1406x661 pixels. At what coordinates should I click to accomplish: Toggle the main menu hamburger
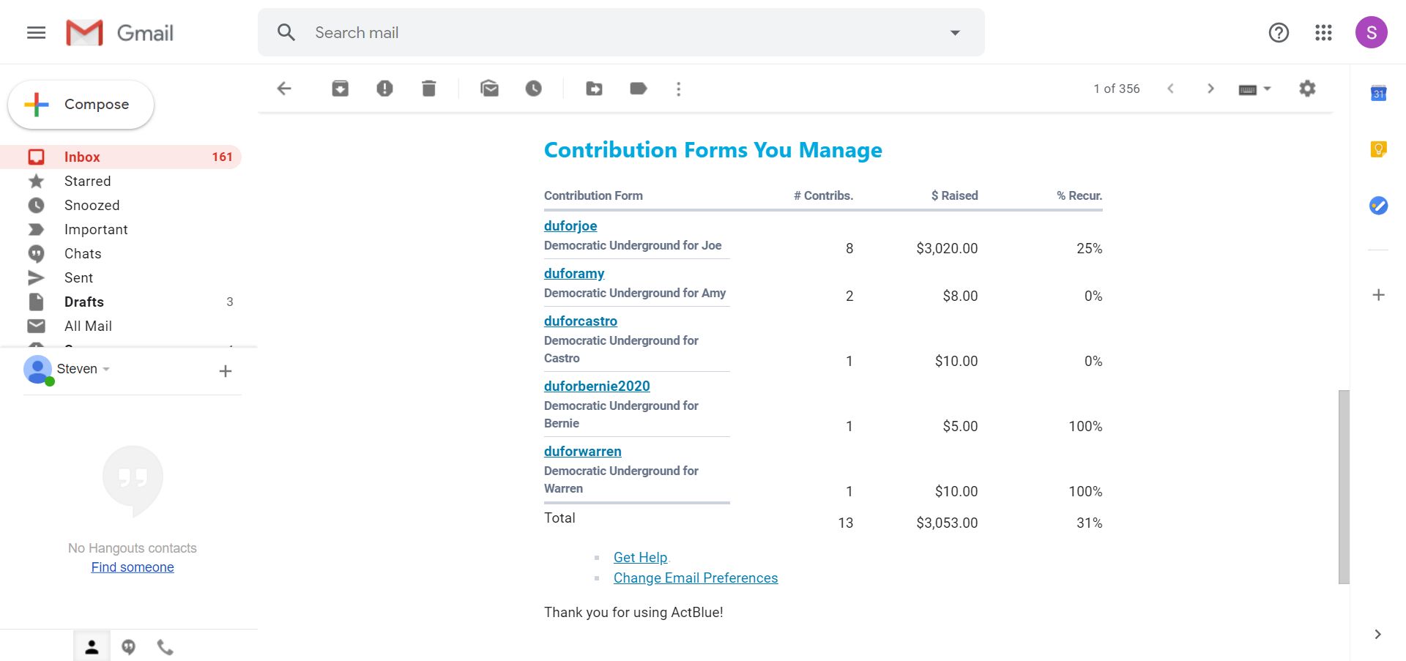click(37, 32)
